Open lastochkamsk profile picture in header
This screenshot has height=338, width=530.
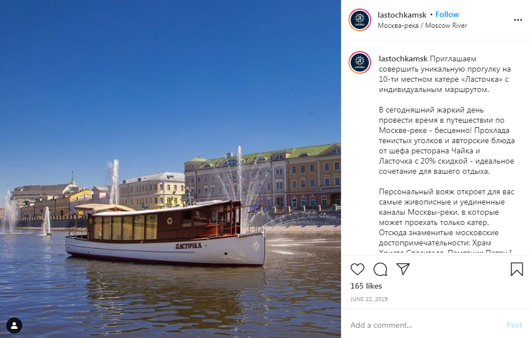pyautogui.click(x=360, y=20)
